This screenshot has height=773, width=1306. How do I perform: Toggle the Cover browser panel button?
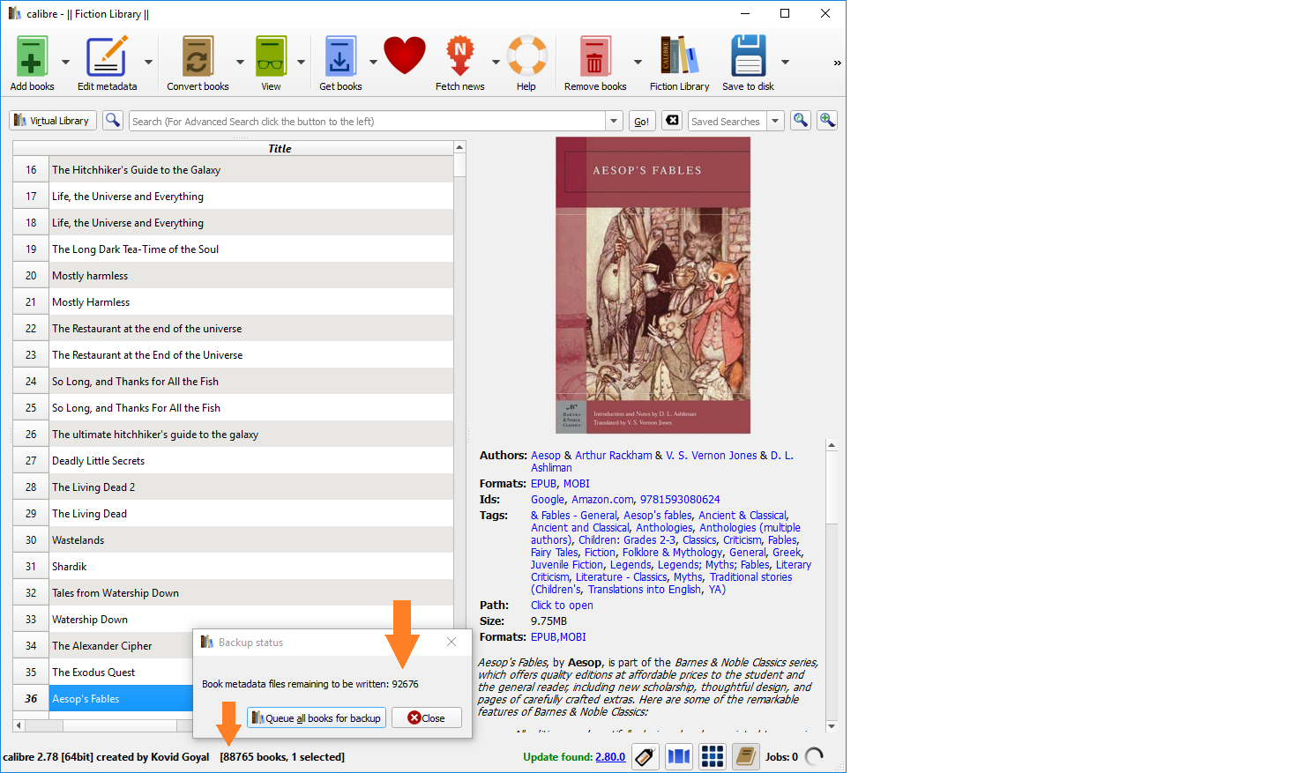678,756
